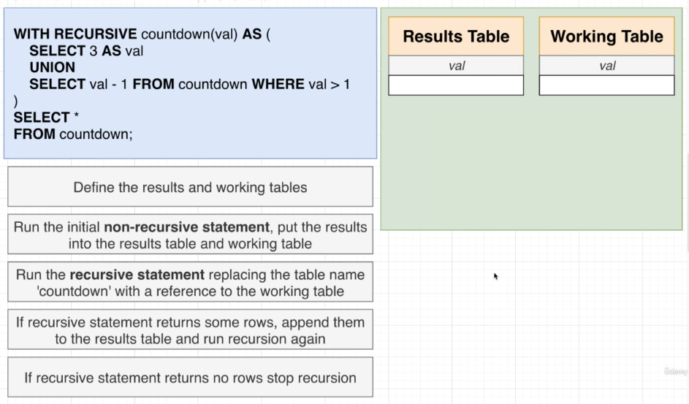Viewport: 689px width, 404px height.
Task: Click the empty cell in Results Table
Action: coord(456,85)
